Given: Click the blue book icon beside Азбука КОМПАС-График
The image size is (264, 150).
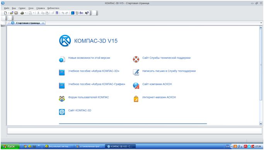Looking at the screenshot, I should pos(62,85).
